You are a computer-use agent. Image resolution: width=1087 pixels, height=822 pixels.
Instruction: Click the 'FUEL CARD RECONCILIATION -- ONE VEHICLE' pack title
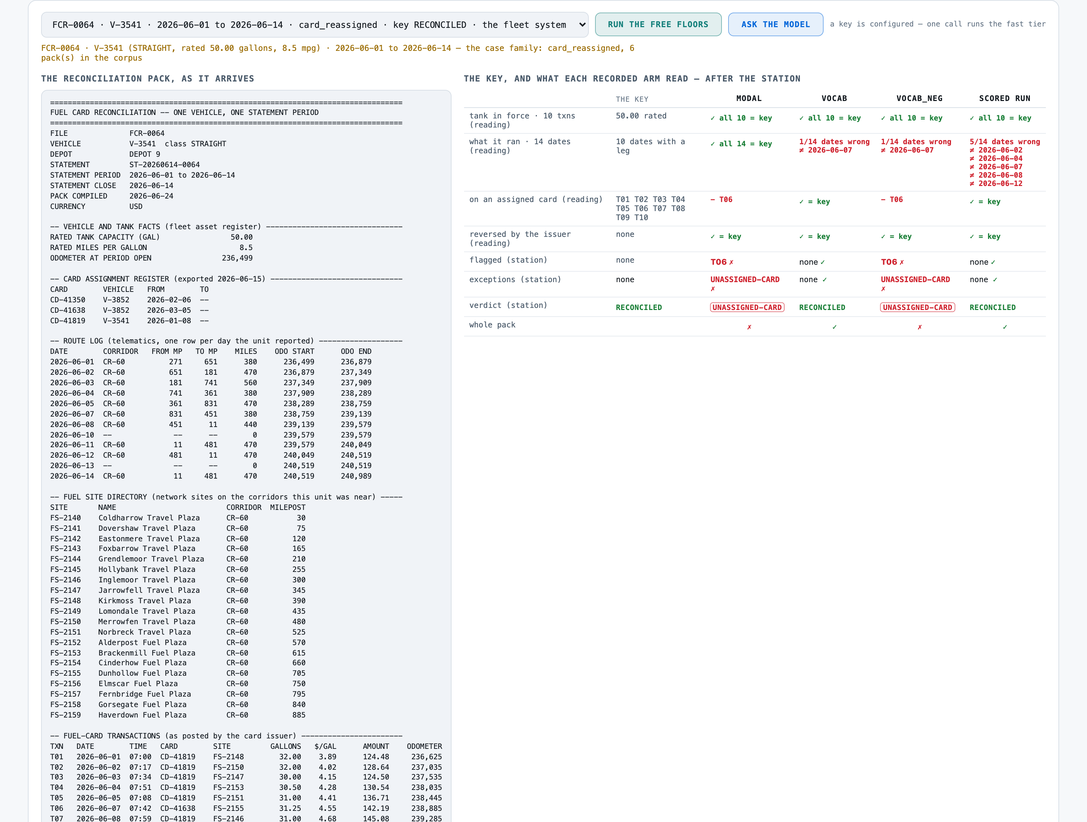coord(184,113)
